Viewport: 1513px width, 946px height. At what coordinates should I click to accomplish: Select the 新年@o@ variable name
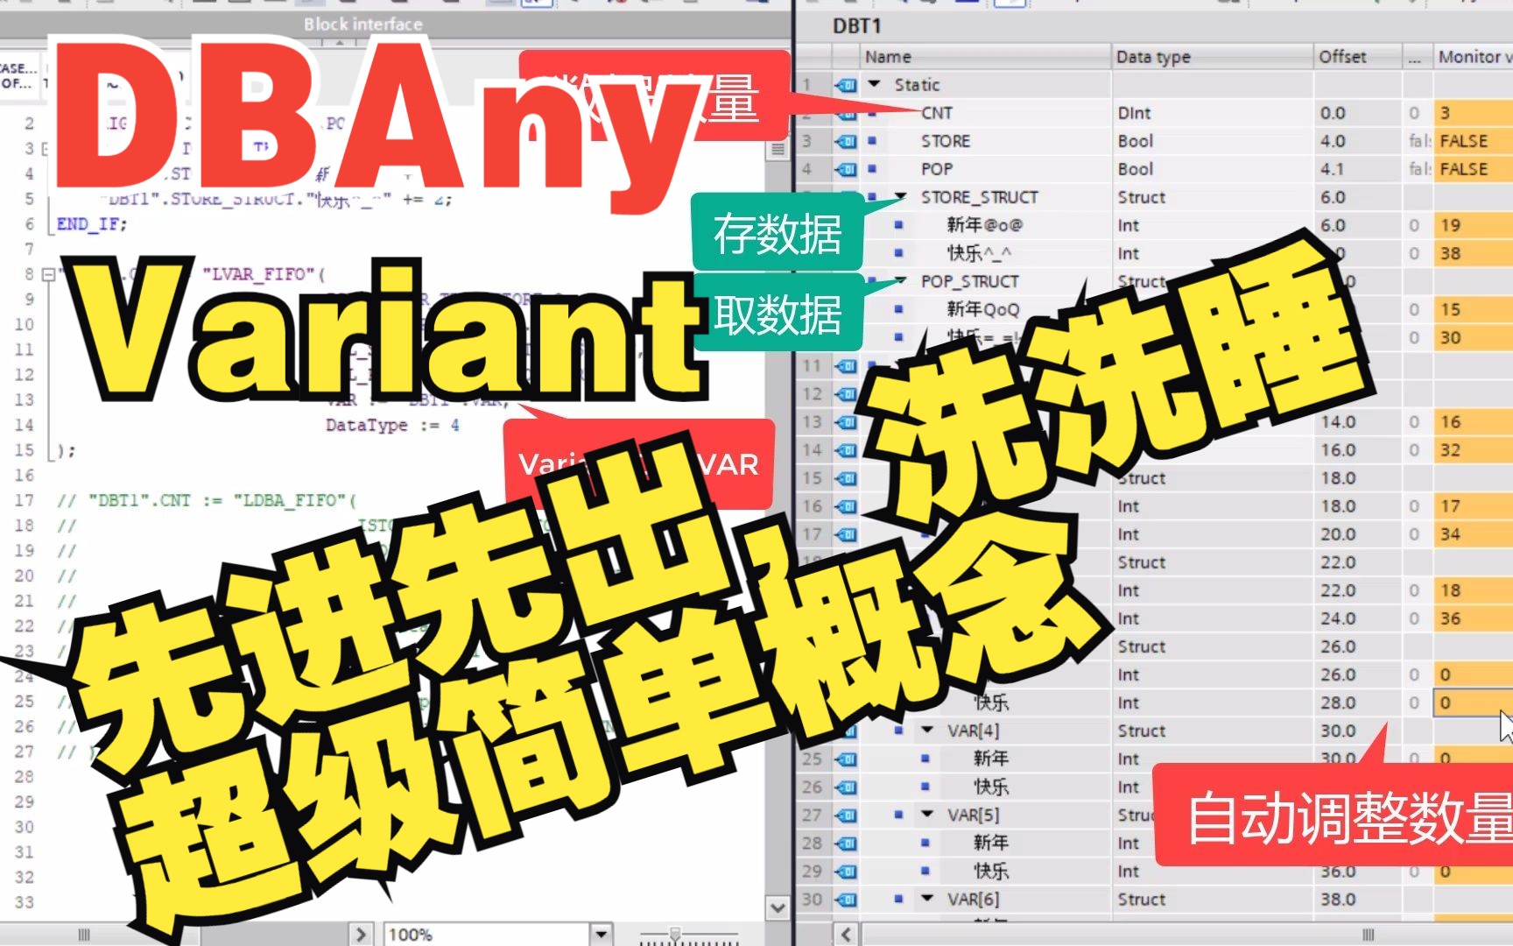tap(984, 225)
